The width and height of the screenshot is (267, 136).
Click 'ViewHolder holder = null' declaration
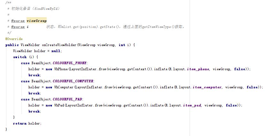[37, 51]
